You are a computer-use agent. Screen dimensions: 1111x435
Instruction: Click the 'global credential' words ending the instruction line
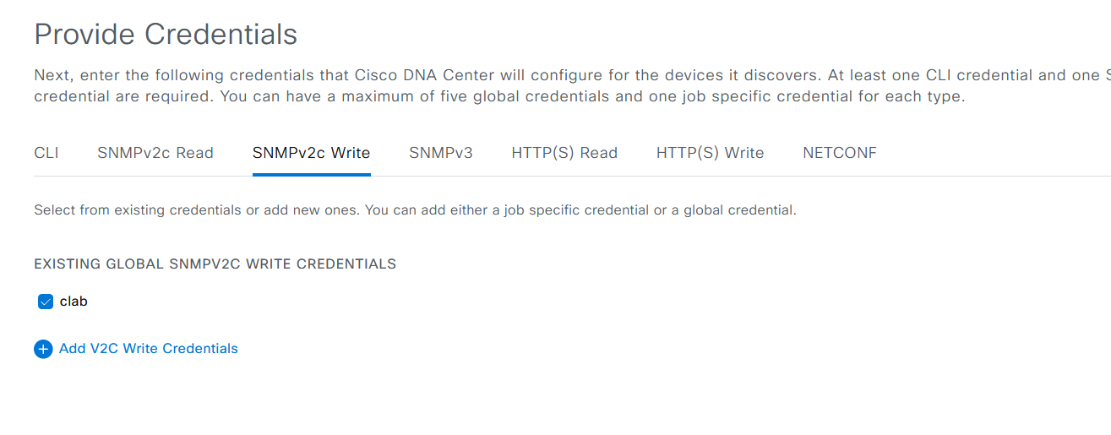[739, 210]
